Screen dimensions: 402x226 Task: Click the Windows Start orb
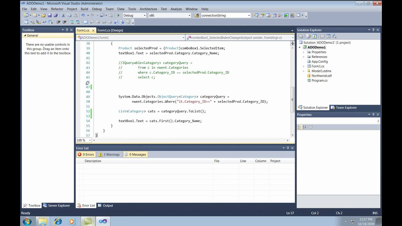27,221
